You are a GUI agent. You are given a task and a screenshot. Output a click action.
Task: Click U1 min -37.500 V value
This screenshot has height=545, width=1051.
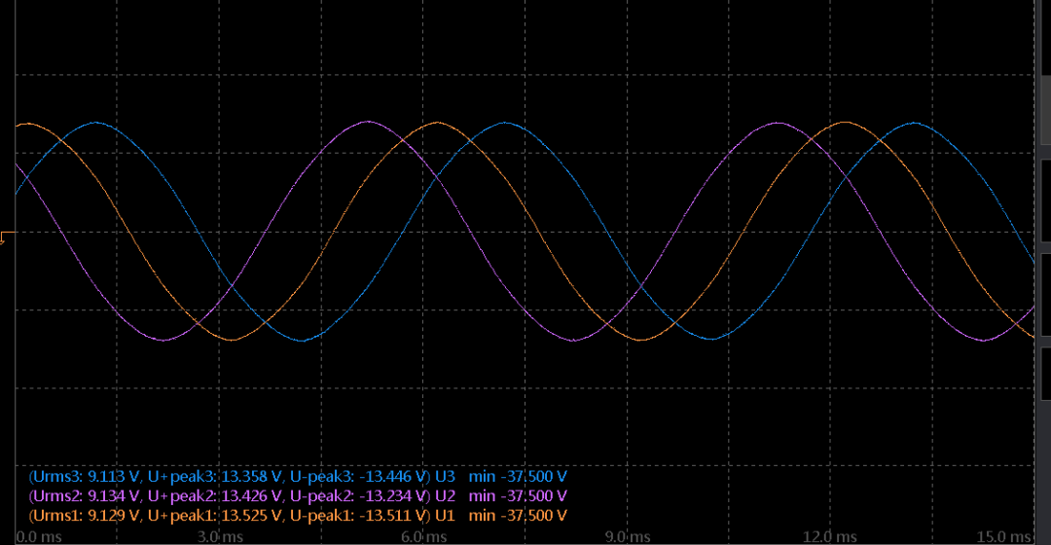point(518,516)
